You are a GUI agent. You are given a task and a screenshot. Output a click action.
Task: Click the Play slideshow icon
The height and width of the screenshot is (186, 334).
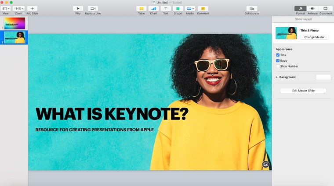pos(78,8)
